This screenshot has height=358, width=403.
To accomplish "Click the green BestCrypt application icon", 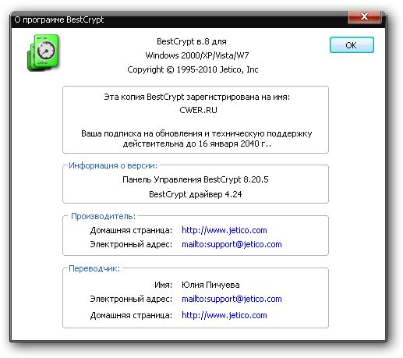I will (44, 53).
